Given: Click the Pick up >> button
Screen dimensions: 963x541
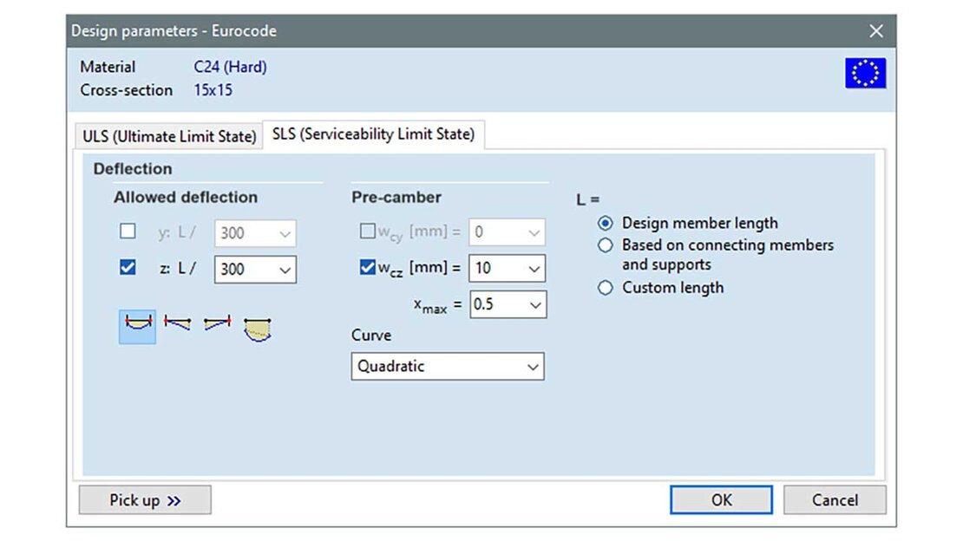Looking at the screenshot, I should [x=145, y=500].
